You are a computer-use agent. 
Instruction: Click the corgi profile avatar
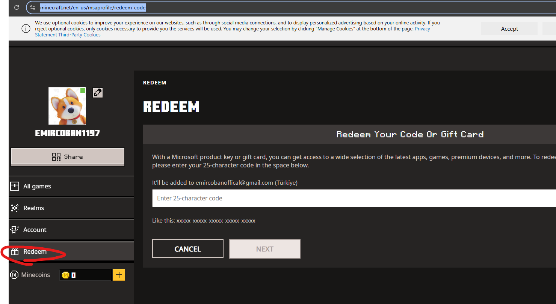point(67,106)
